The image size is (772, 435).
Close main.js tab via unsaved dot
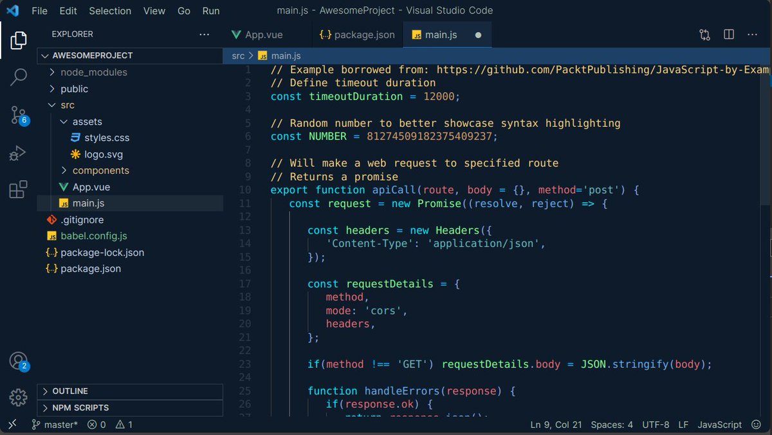coord(478,35)
